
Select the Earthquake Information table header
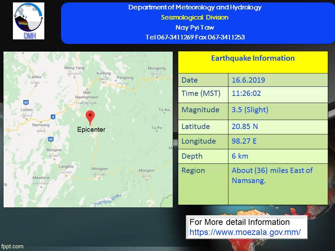pos(253,58)
